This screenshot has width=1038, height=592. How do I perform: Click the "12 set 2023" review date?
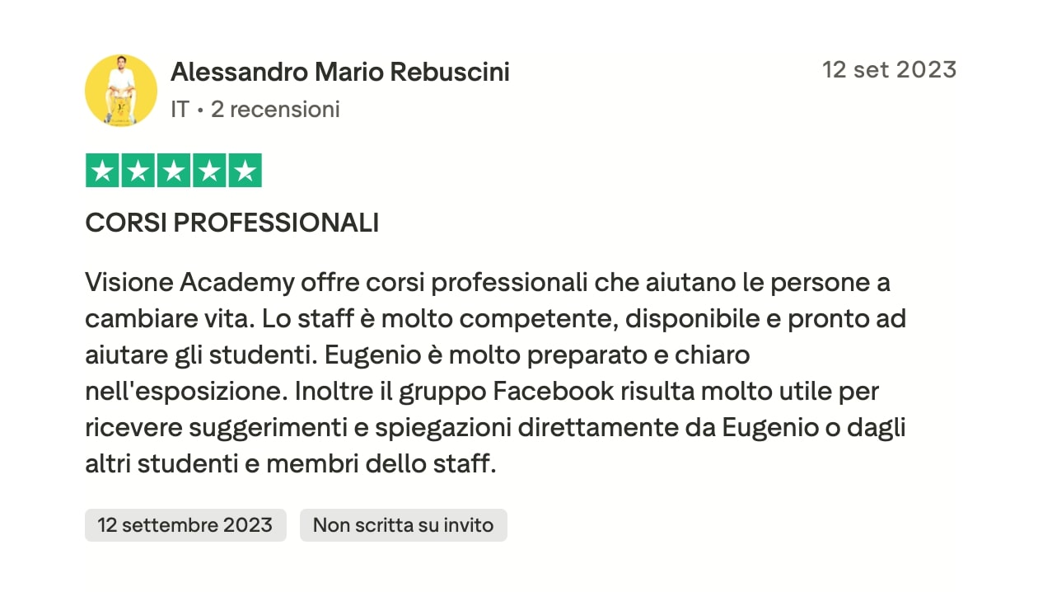(x=889, y=69)
